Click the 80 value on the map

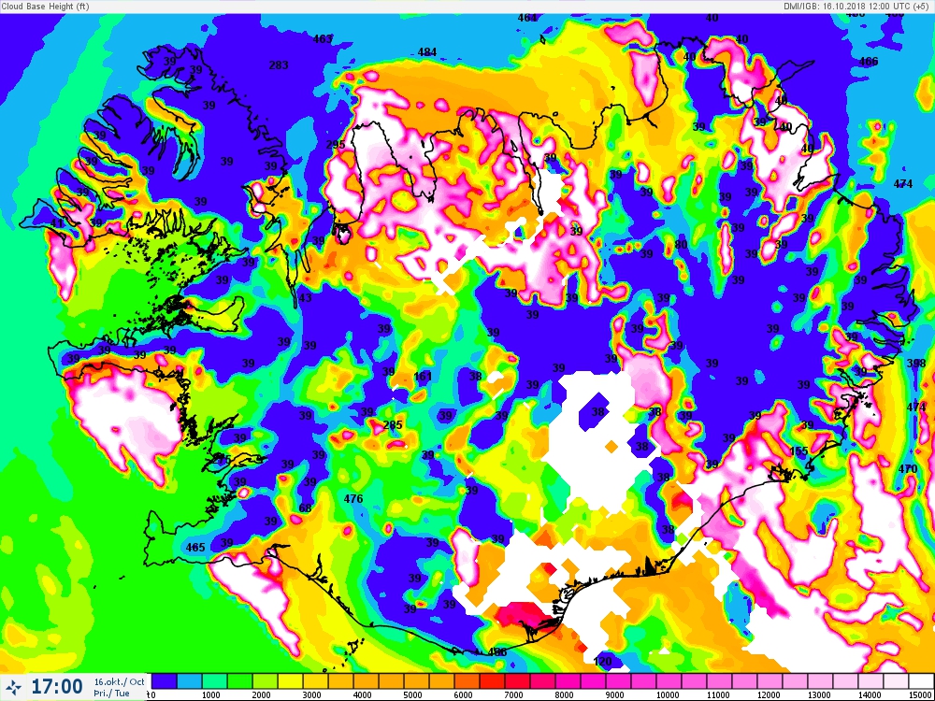pos(681,244)
